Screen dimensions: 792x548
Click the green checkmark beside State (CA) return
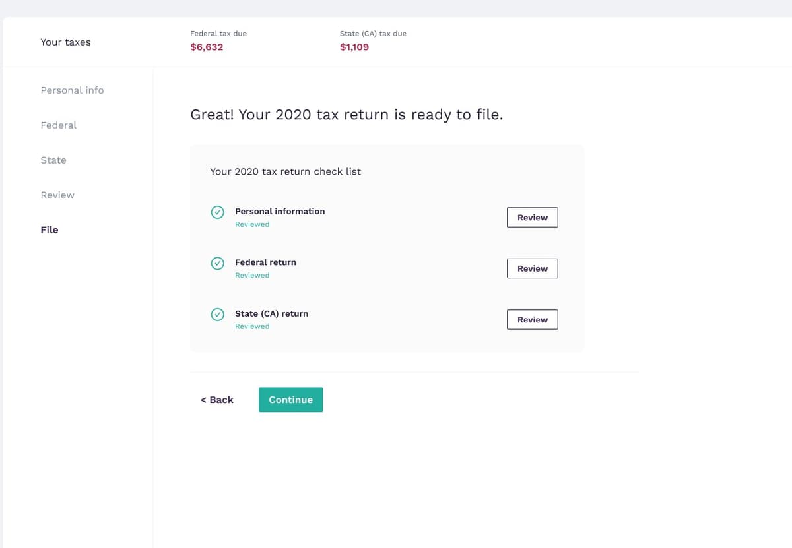coord(218,315)
